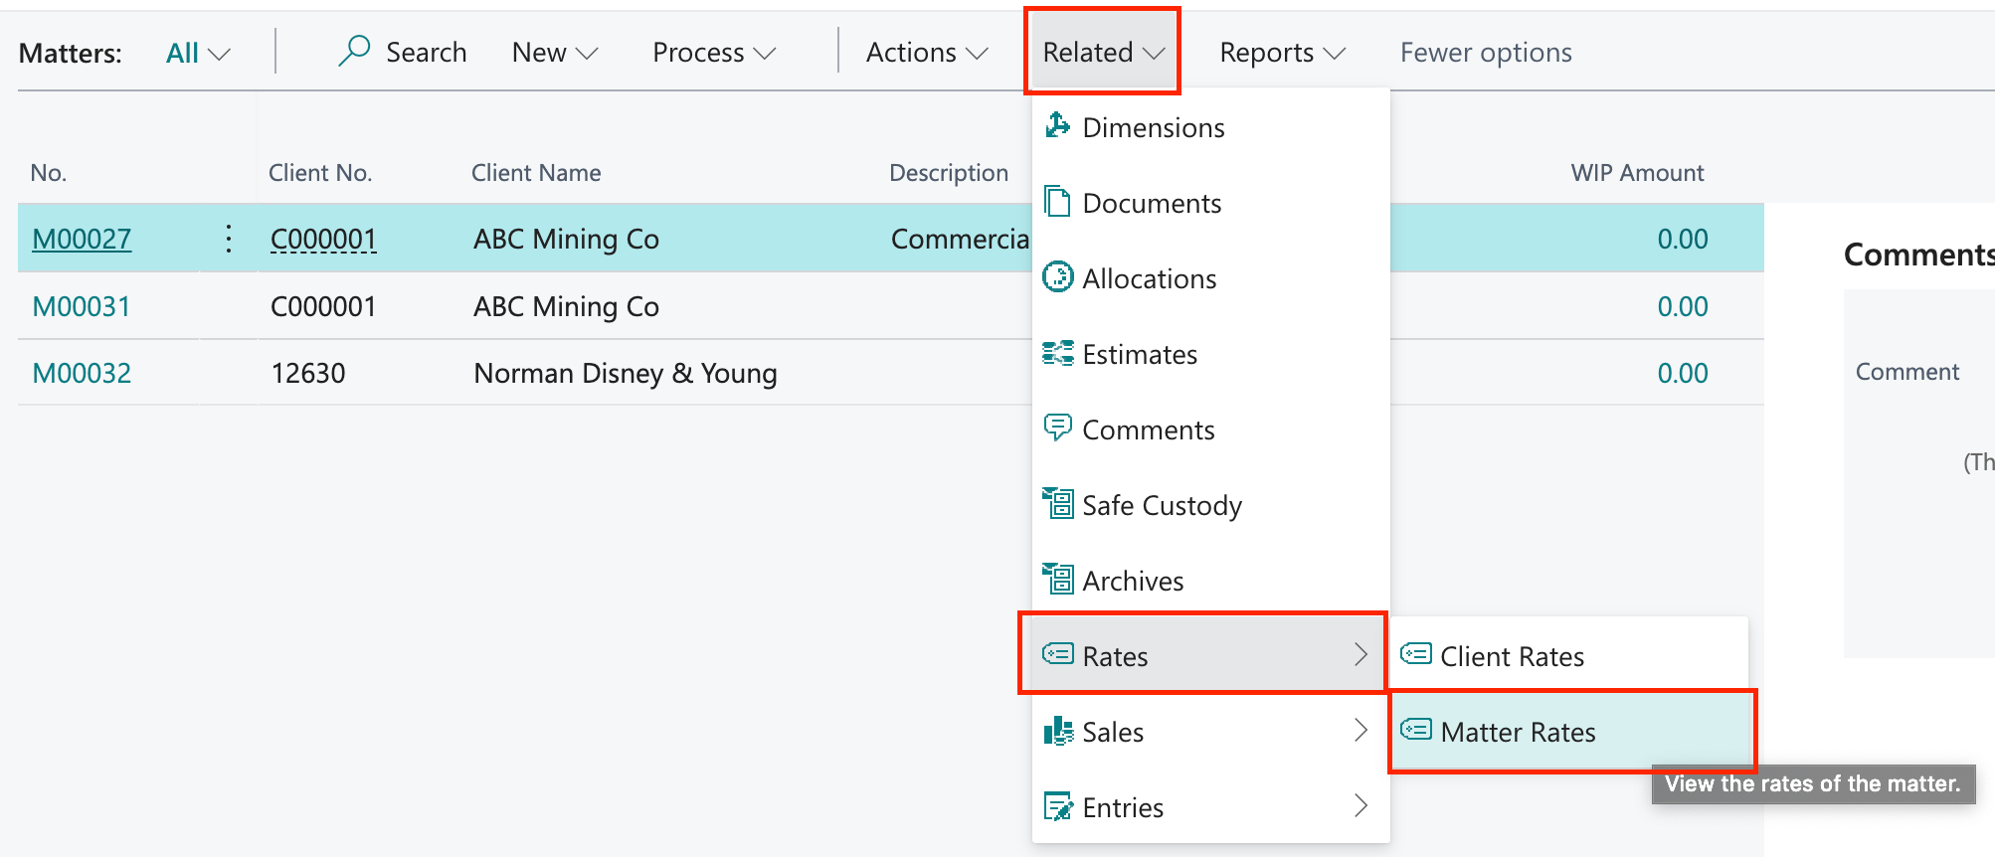Click Norman Disney & Young cell

(626, 373)
